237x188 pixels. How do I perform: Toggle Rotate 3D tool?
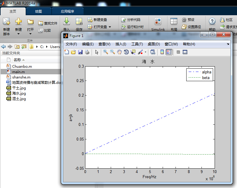(x=126, y=52)
